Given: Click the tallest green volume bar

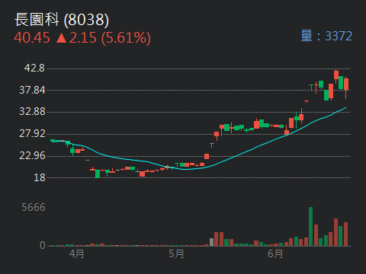Looking at the screenshot, I should coord(310,227).
